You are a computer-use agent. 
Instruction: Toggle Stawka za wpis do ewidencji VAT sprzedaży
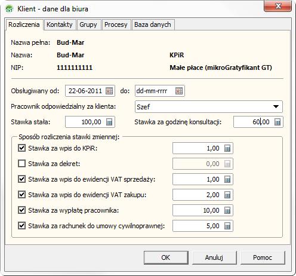(x=21, y=179)
